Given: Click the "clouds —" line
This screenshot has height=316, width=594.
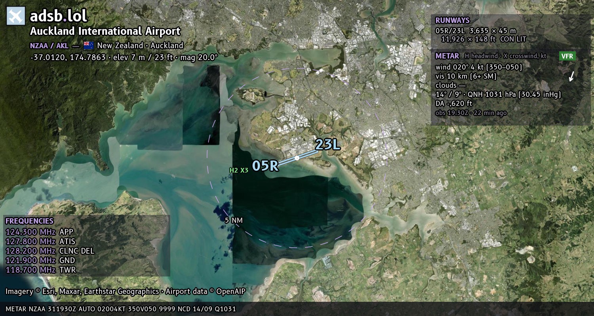Looking at the screenshot, I should pos(451,85).
